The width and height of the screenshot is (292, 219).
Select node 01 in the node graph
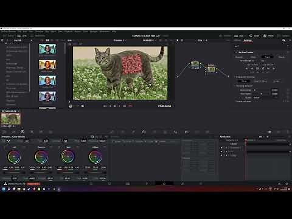195,65
